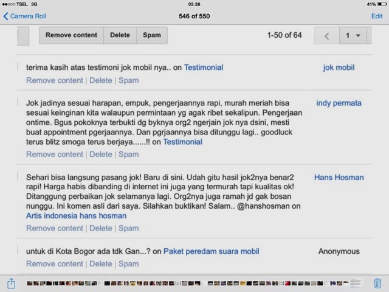389x292 pixels.
Task: Tap Edit in the top bar
Action: pos(377,16)
